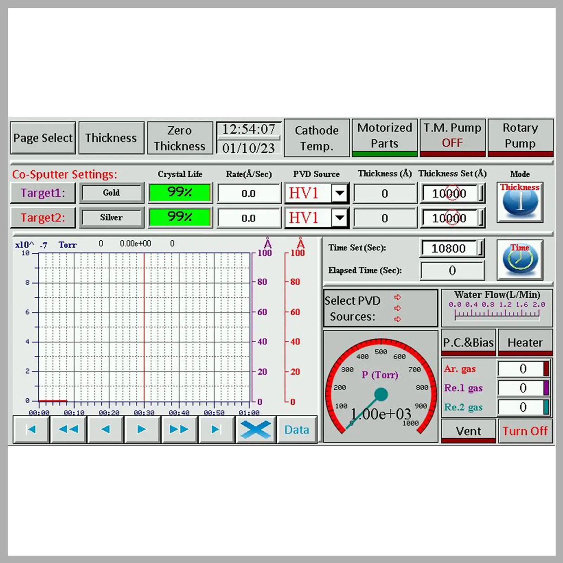Edit Target2 Thickness Set value
Screen dimensions: 563x563
453,218
